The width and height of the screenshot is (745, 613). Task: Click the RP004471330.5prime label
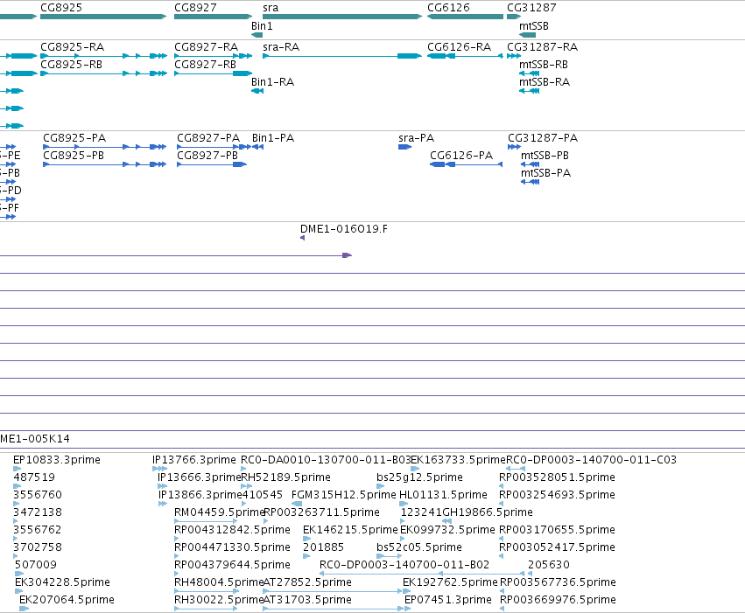click(x=232, y=547)
